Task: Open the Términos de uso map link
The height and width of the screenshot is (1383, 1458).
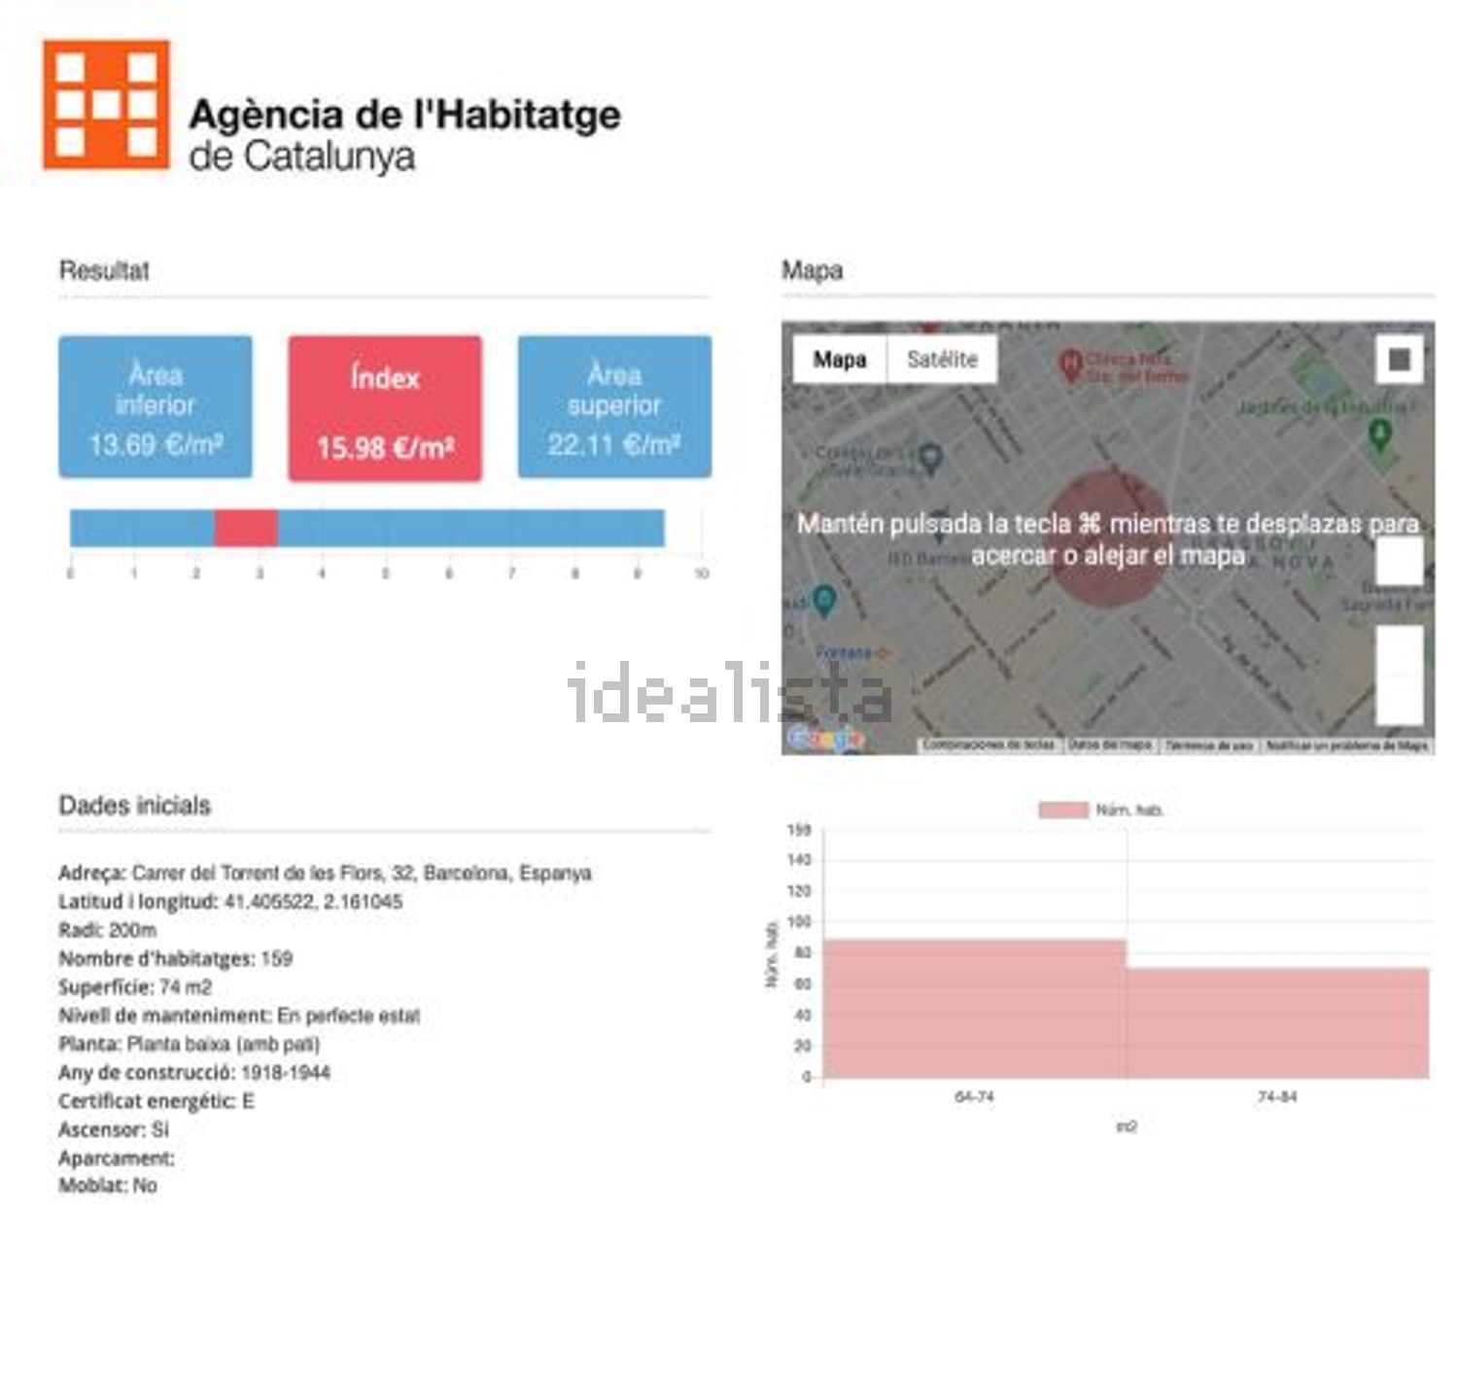Action: [x=1209, y=745]
